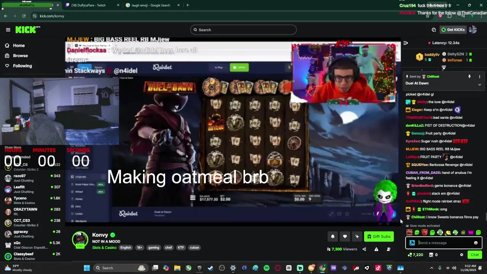
Task: Go to Home in Kick sidebar
Action: pyautogui.click(x=18, y=46)
